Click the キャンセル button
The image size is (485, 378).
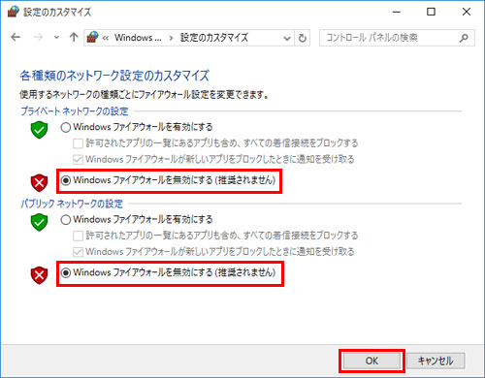pos(436,361)
